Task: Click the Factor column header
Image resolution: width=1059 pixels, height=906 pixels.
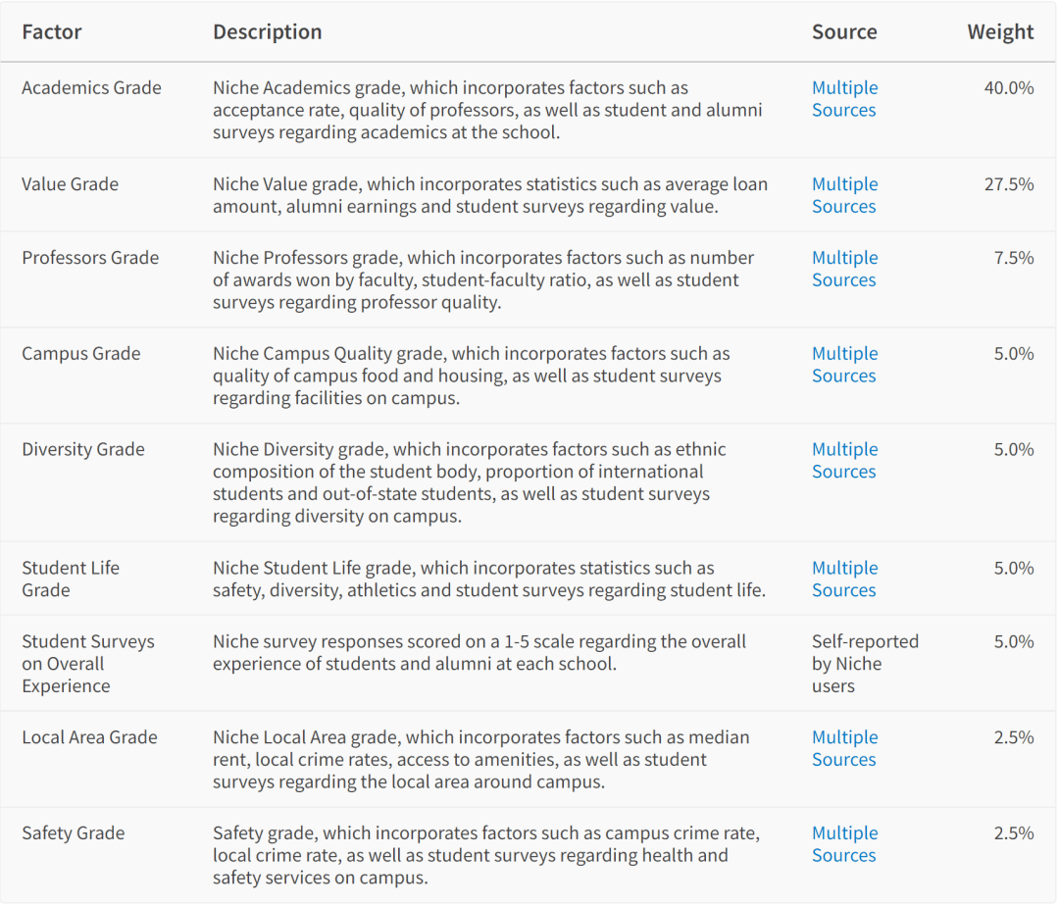Action: 51,31
